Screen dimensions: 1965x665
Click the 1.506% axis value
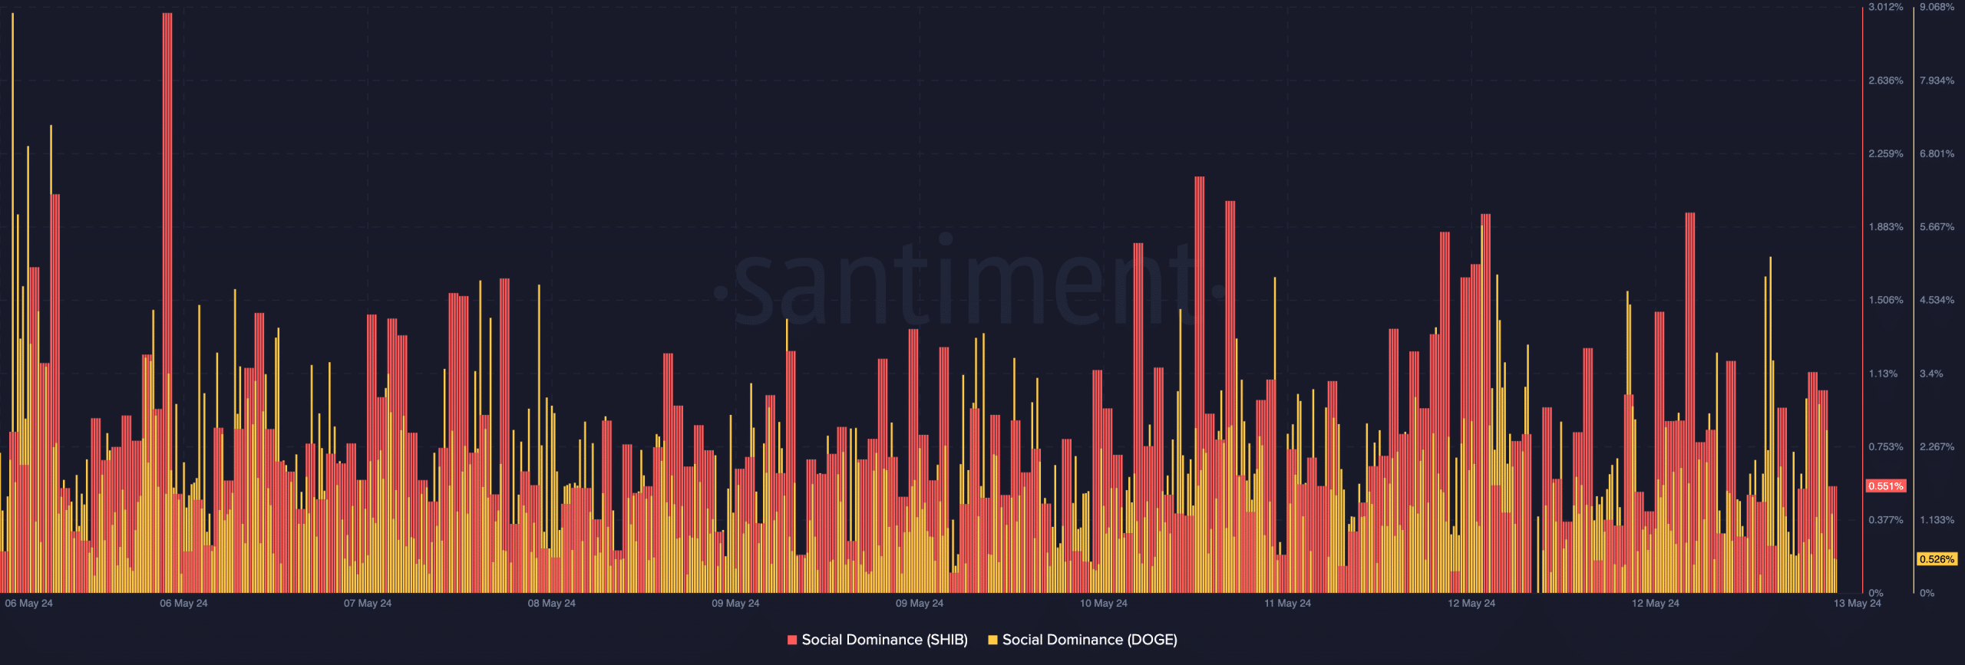[x=1886, y=300]
